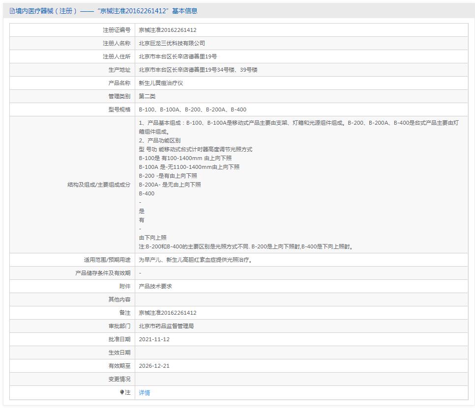Click the line B-200A- 是无由上向下照

tap(170, 185)
